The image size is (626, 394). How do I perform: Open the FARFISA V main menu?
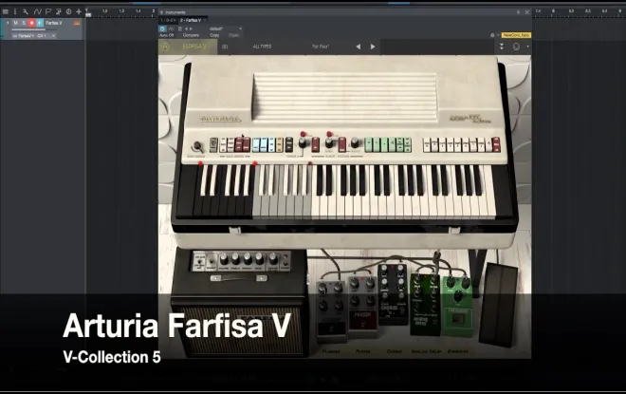click(x=194, y=47)
